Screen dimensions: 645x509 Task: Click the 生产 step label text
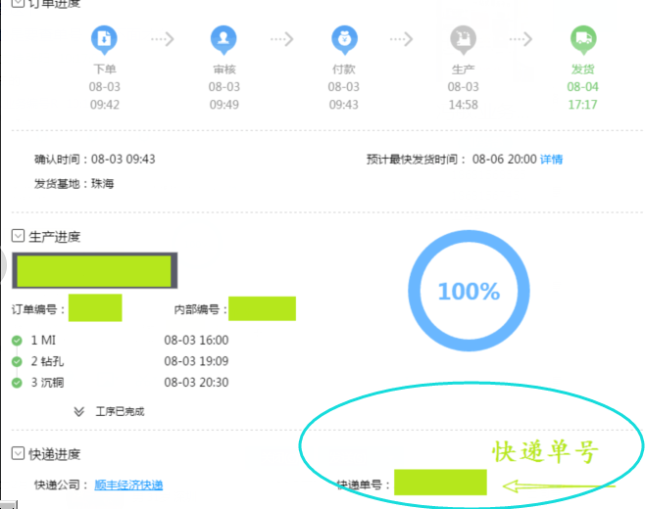point(463,69)
